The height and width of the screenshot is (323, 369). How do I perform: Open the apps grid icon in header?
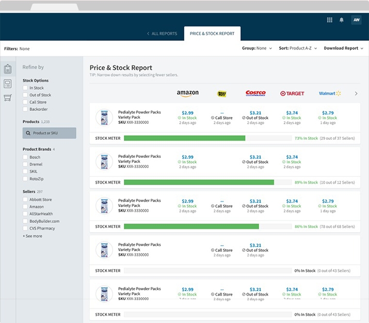(x=330, y=20)
